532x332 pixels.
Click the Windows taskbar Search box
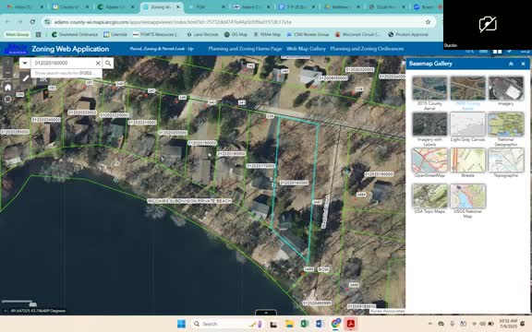226,324
